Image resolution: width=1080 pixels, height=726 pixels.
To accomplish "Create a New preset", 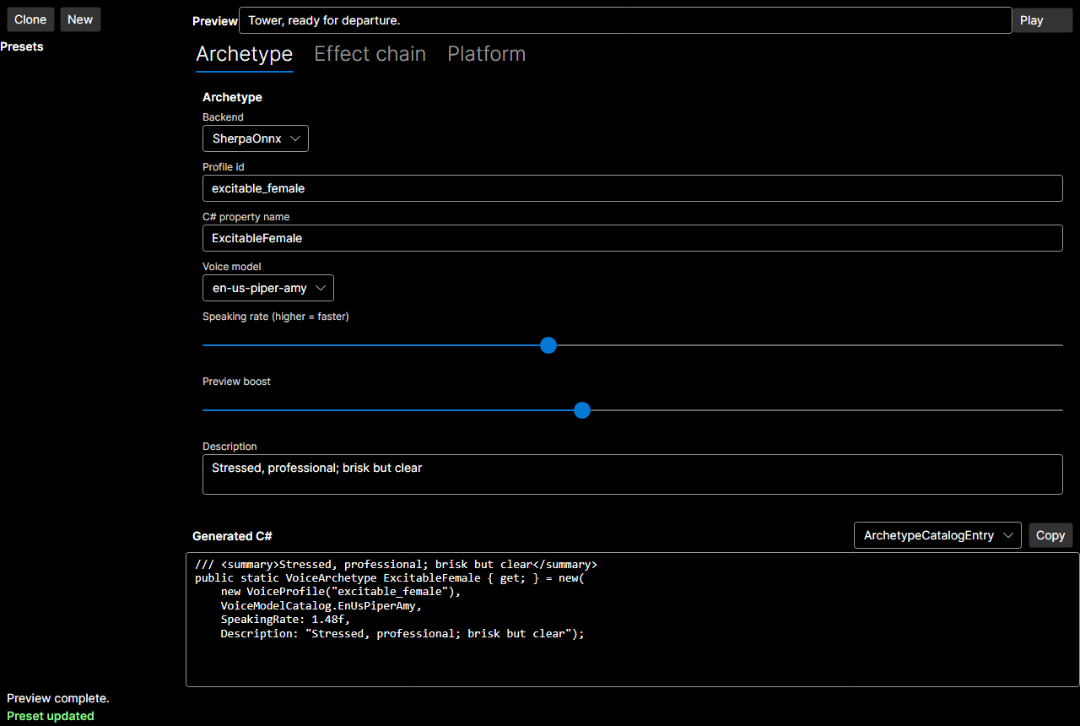I will pos(80,19).
